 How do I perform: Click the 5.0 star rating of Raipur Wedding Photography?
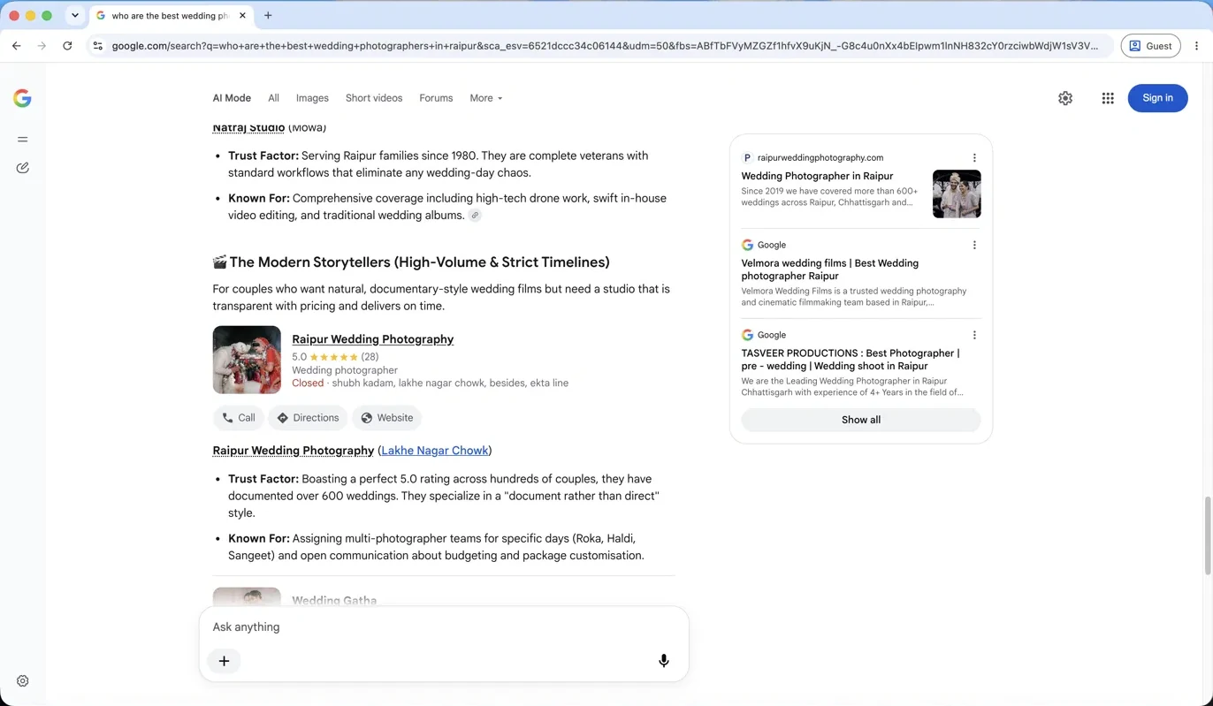(335, 357)
